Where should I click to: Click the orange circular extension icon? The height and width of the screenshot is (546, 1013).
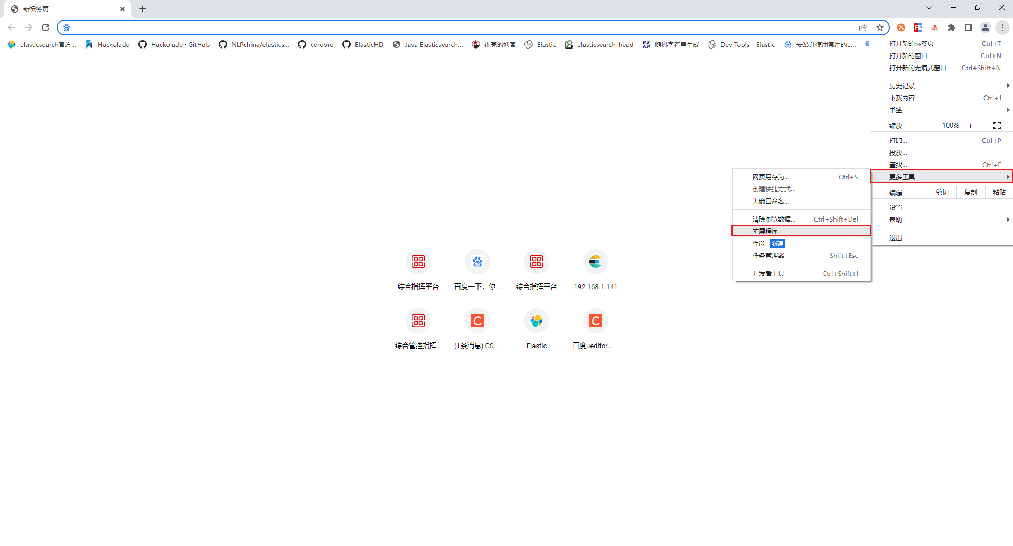pyautogui.click(x=901, y=27)
